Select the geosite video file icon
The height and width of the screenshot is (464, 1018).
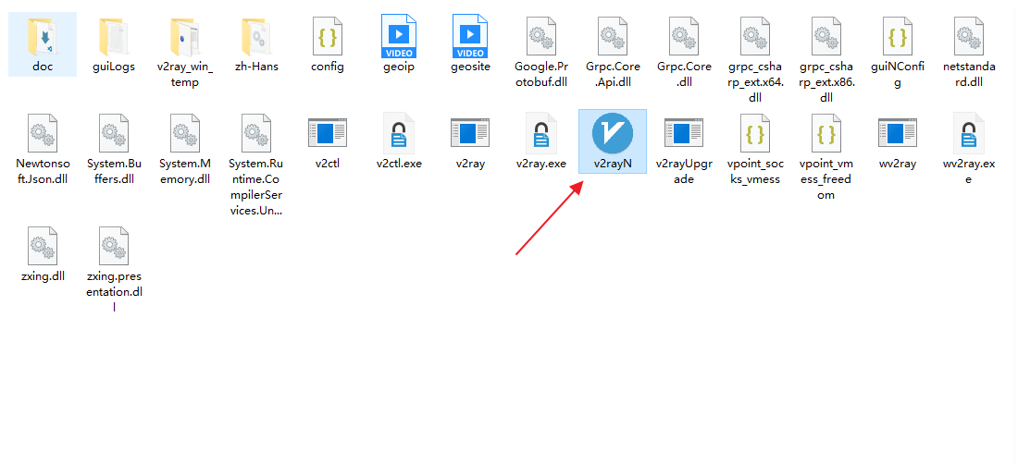coord(470,37)
